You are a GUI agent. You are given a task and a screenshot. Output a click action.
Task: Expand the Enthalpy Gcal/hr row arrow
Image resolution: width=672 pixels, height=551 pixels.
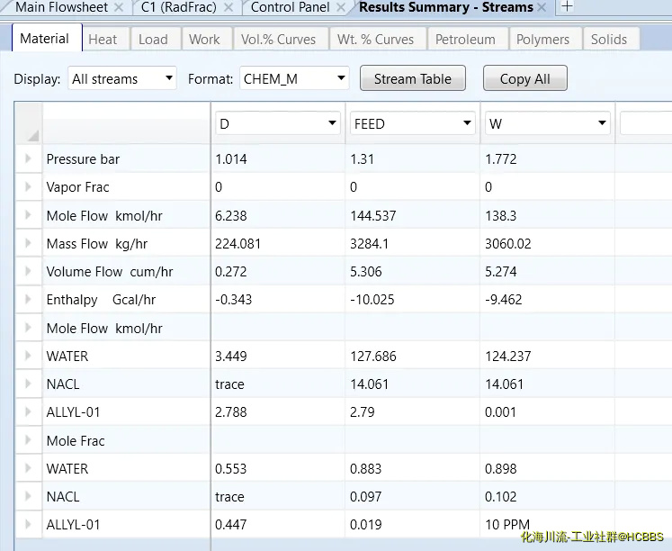pyautogui.click(x=28, y=299)
